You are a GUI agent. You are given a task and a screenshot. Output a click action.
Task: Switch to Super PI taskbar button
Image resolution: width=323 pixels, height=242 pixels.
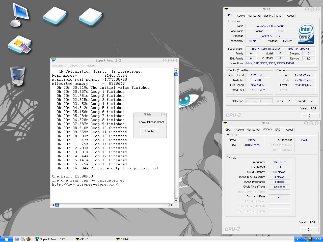click(50, 239)
